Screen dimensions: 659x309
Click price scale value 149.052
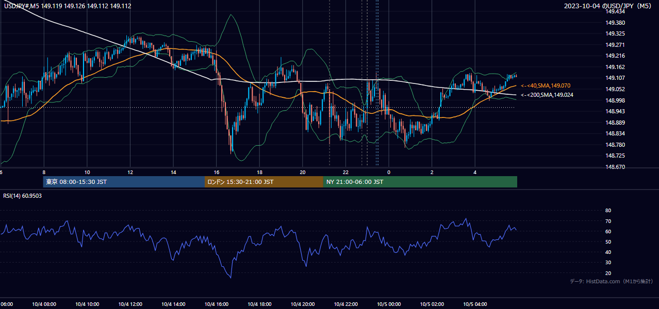pos(616,89)
